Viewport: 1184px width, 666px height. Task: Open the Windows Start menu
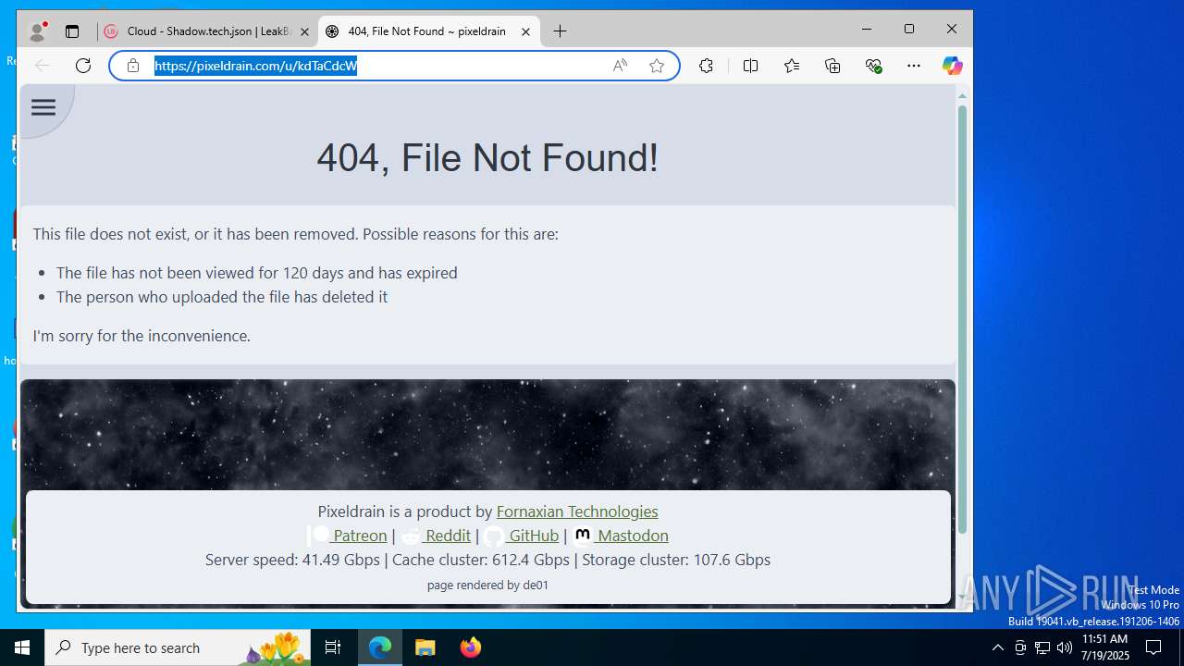[x=22, y=647]
